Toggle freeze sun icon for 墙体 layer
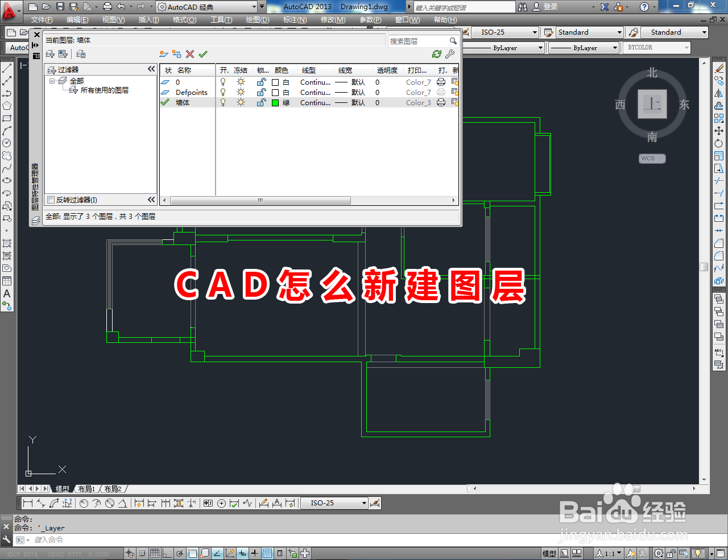 click(x=241, y=103)
